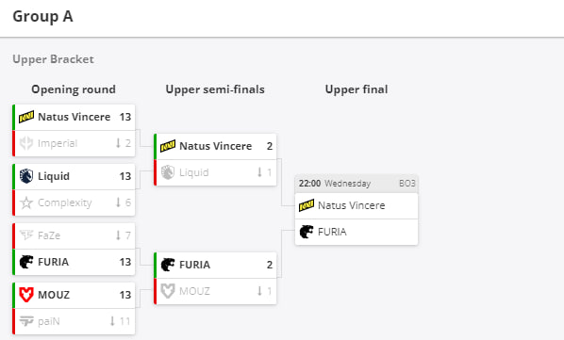Click FURIA panther logo in opening round
Viewport: 564px width, 340px height.
tap(26, 262)
